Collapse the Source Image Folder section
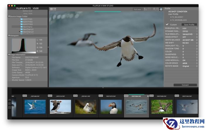Image resolution: width=206 pixels, height=130 pixels. tap(9, 16)
